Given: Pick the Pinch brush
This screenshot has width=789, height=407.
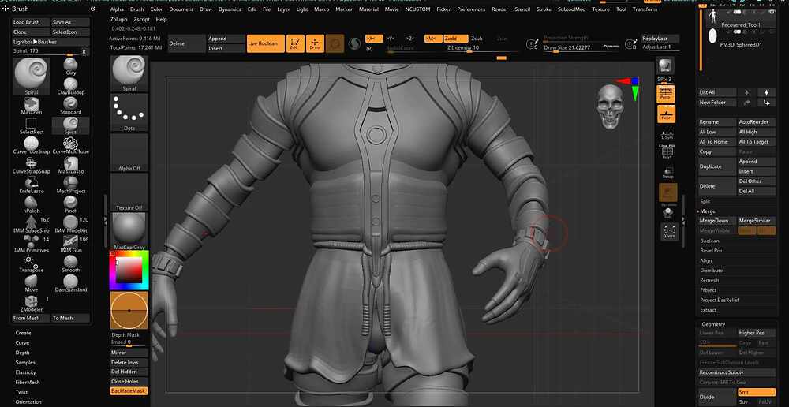Looking at the screenshot, I should tap(70, 205).
